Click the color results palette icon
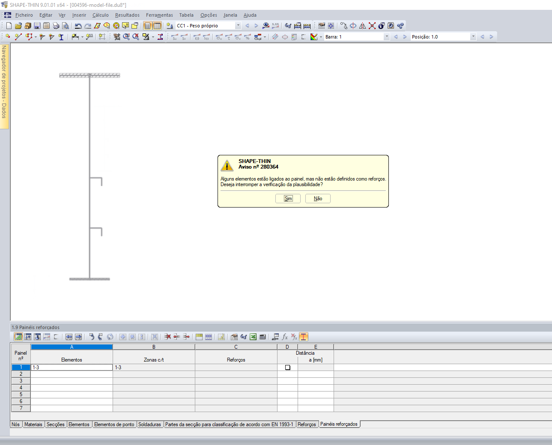 314,37
